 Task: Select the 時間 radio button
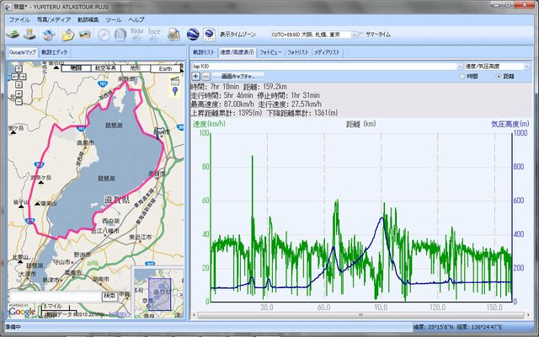pyautogui.click(x=462, y=77)
